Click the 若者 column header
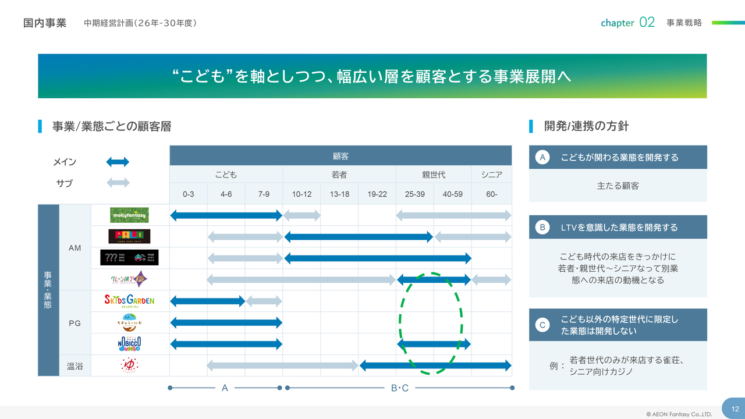745x419 pixels. click(339, 175)
